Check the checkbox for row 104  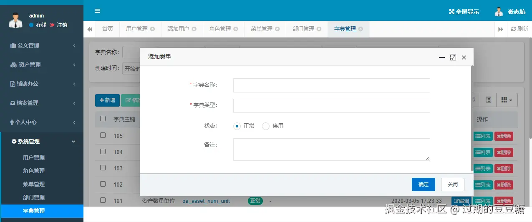[103, 152]
